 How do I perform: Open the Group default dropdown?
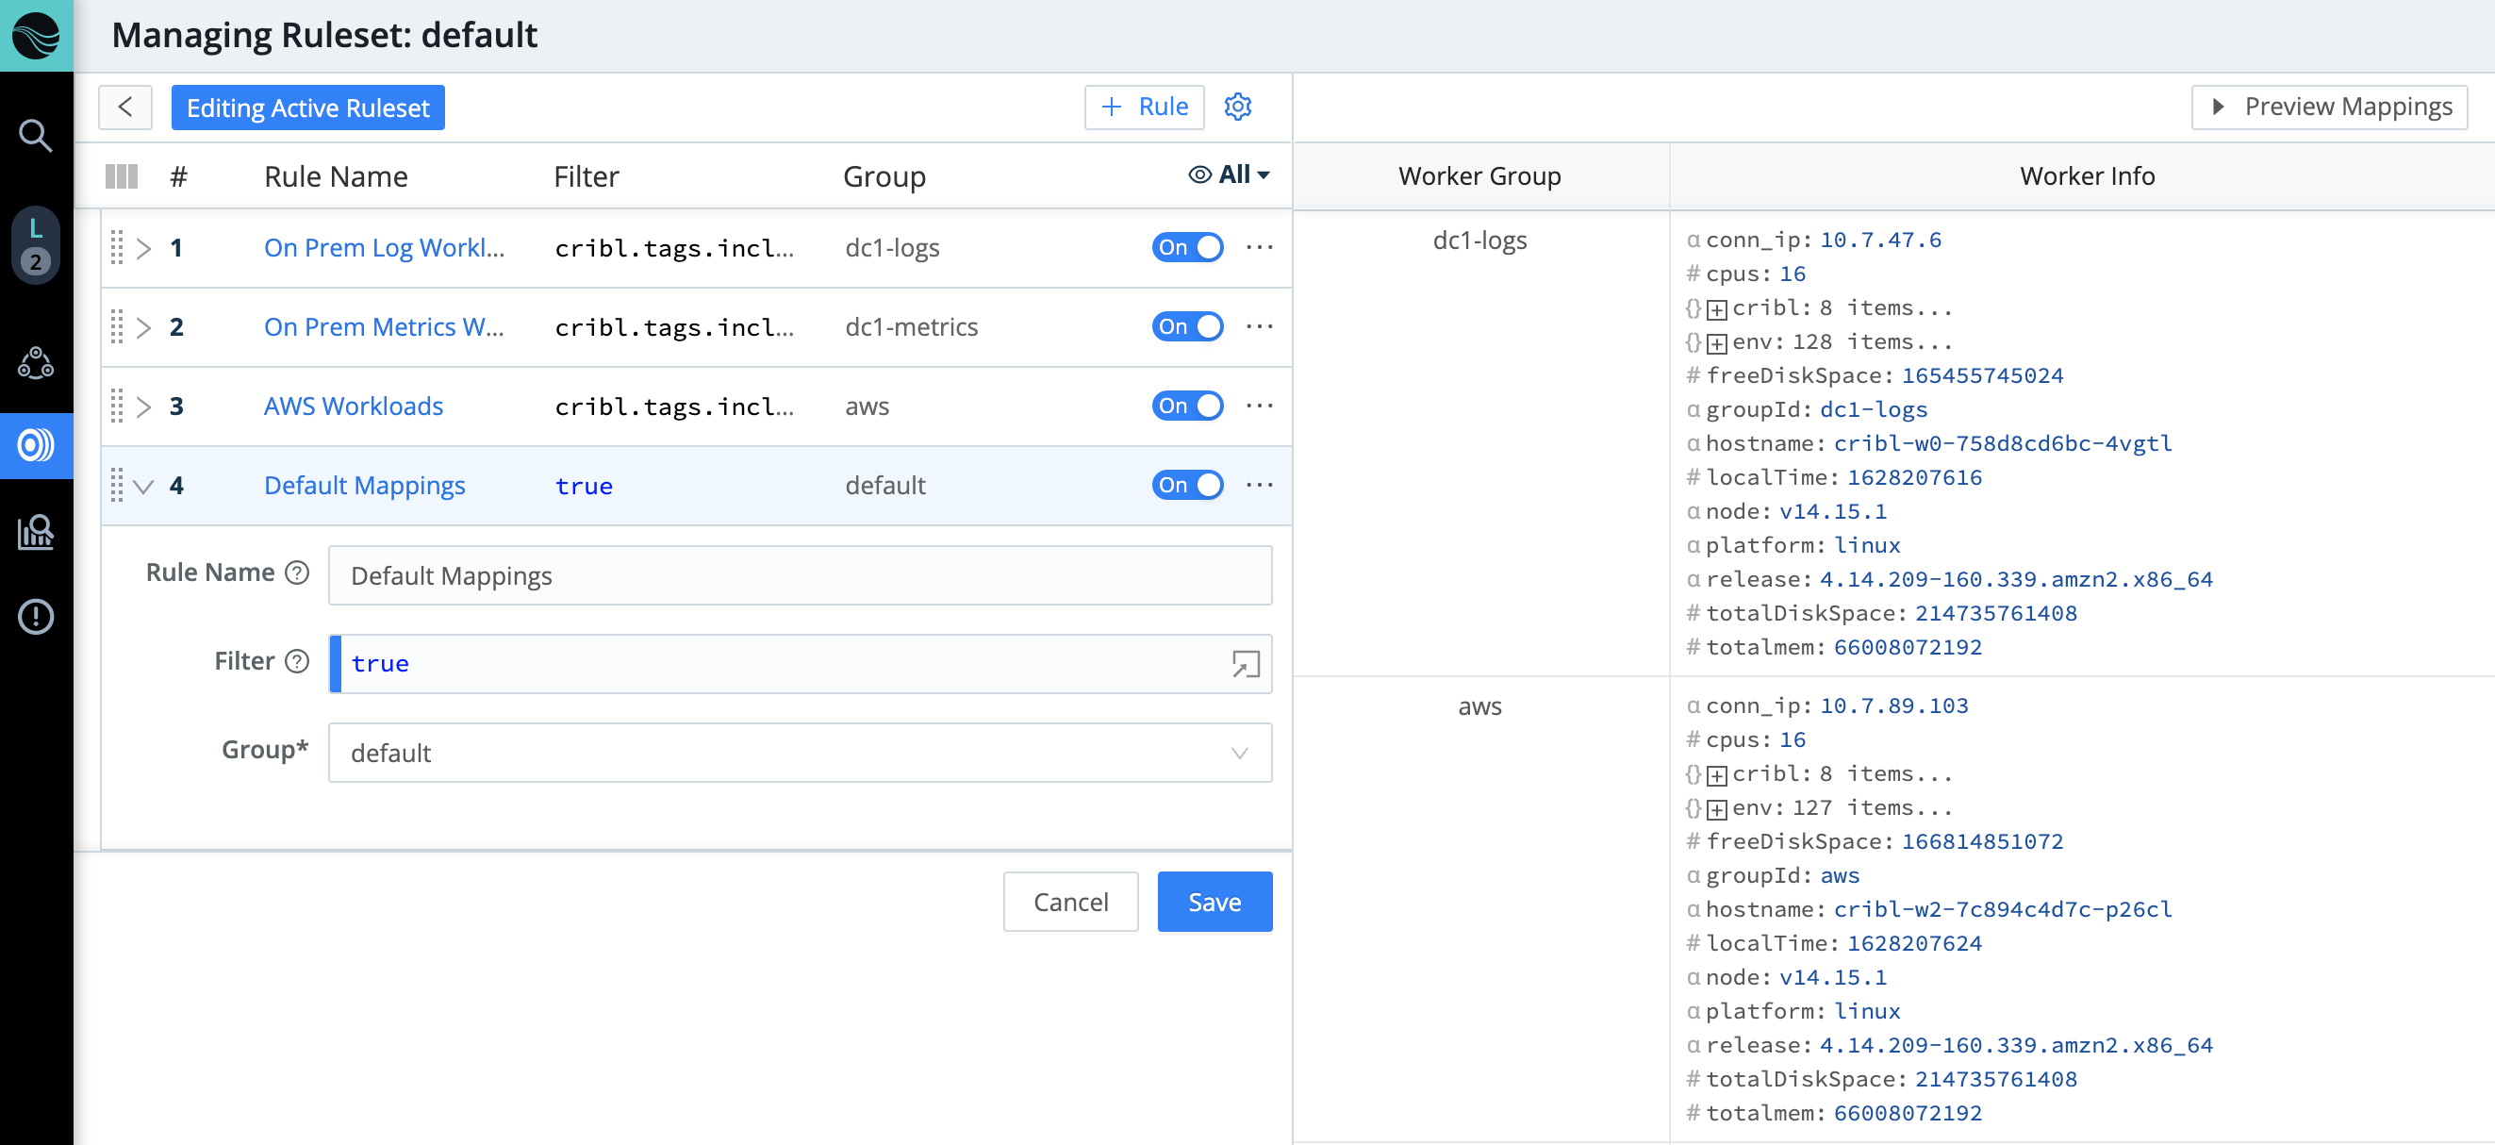[800, 753]
